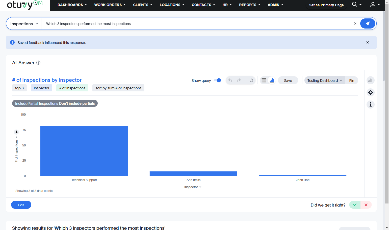Open the user profile icon
The height and width of the screenshot is (230, 389).
point(373,4)
